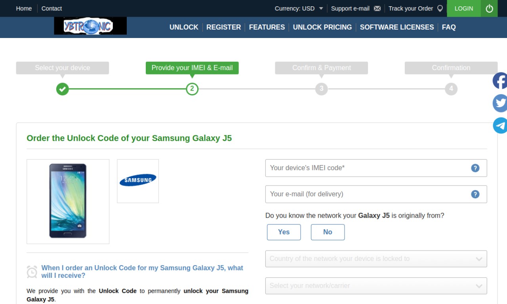Viewport: 507px width, 304px height.
Task: Expand the country of network dropdown
Action: tap(376, 259)
